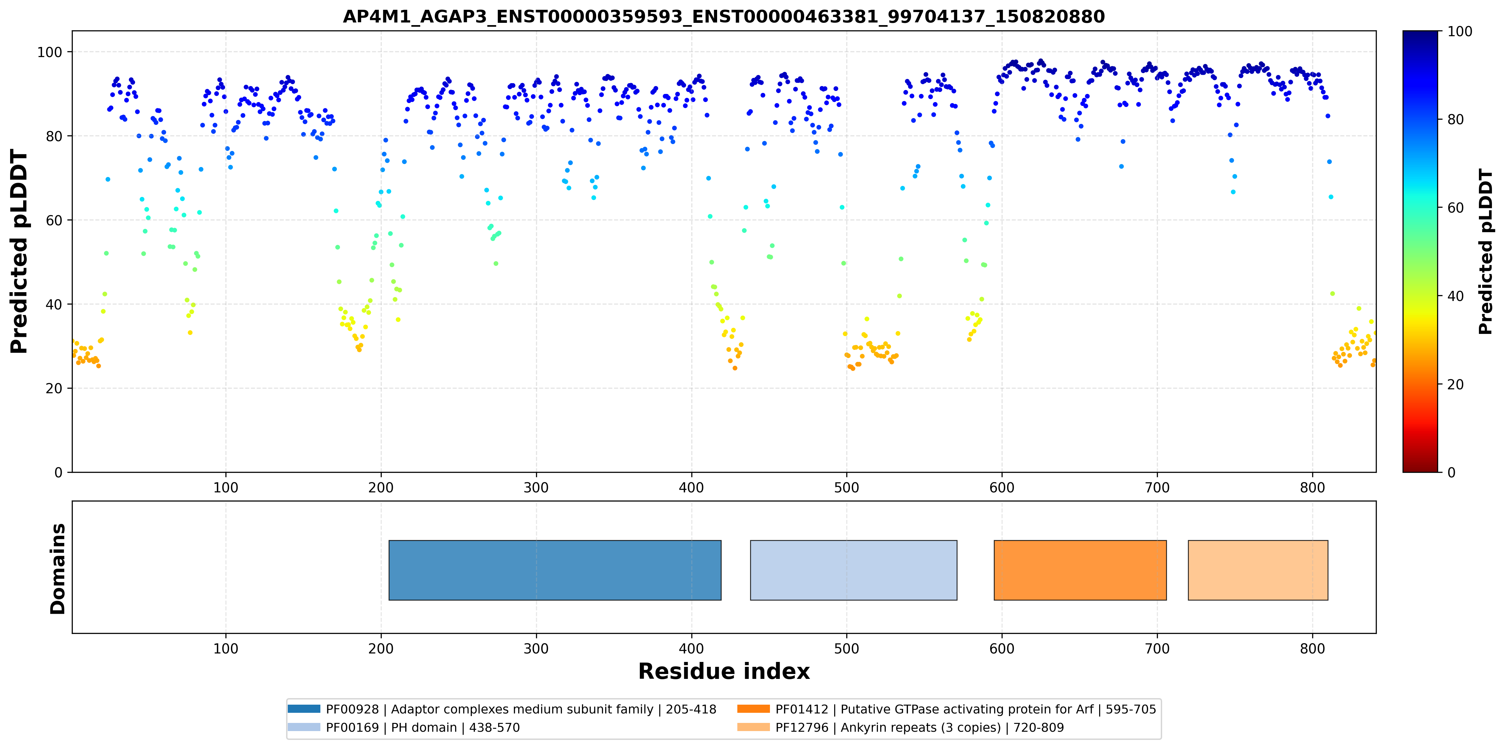Click the light blue PF00169 legend swatch
Viewport: 1505px width, 749px height.
pos(304,727)
